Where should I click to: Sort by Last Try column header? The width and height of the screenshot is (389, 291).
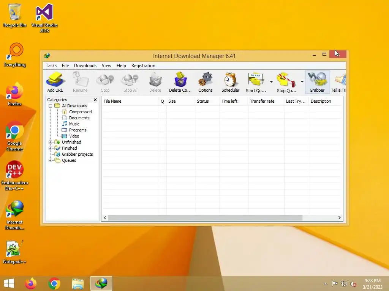(x=296, y=101)
